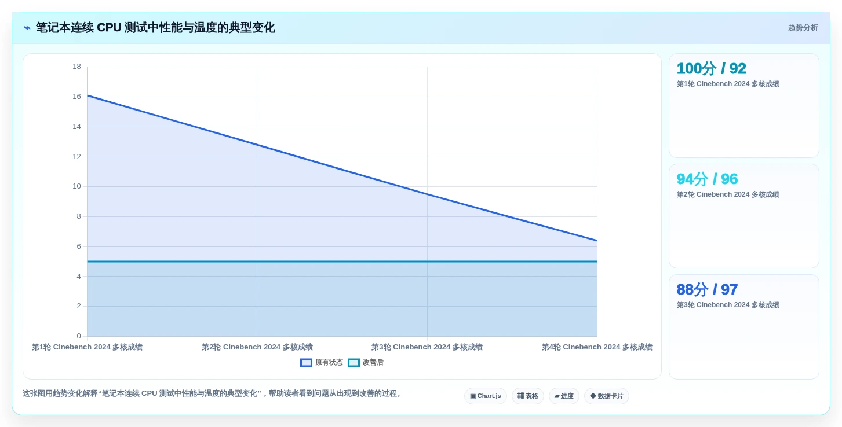Viewport: 842px width, 427px height.
Task: Select the 进度 tag chip
Action: [x=564, y=396]
